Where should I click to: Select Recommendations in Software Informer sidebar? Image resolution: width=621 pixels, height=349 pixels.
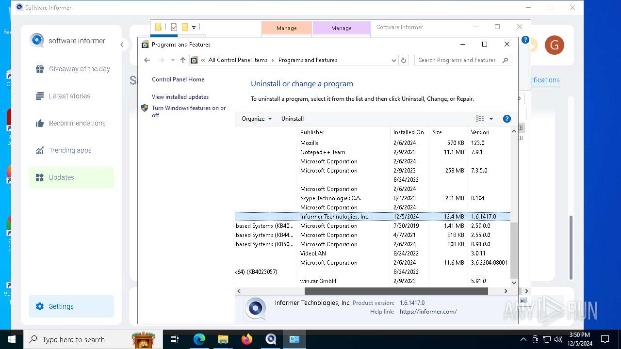(x=71, y=123)
